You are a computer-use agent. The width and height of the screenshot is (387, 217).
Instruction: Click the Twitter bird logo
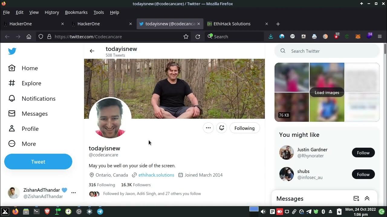(x=12, y=51)
